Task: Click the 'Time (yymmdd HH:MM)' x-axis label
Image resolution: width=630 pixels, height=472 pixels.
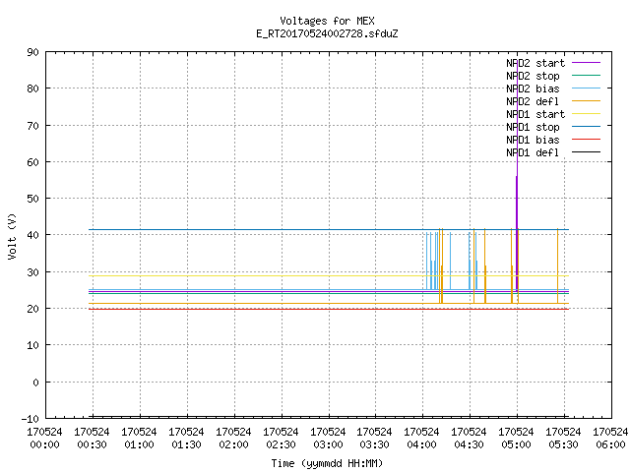Action: (x=327, y=463)
